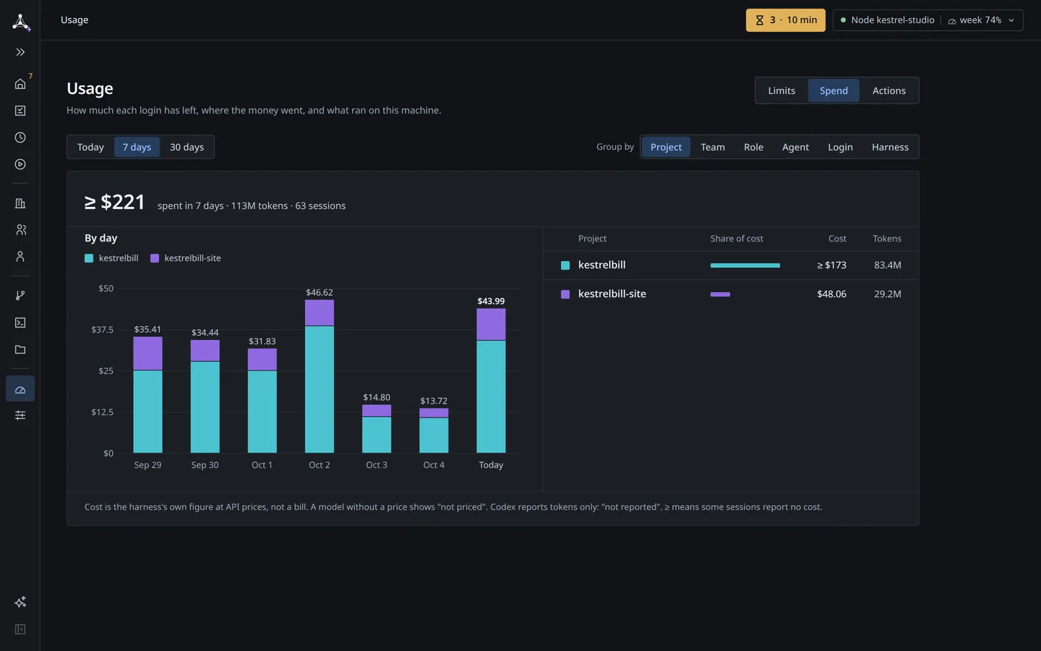The width and height of the screenshot is (1041, 651).
Task: Click the Oct 2 bar in chart
Action: pyautogui.click(x=320, y=376)
